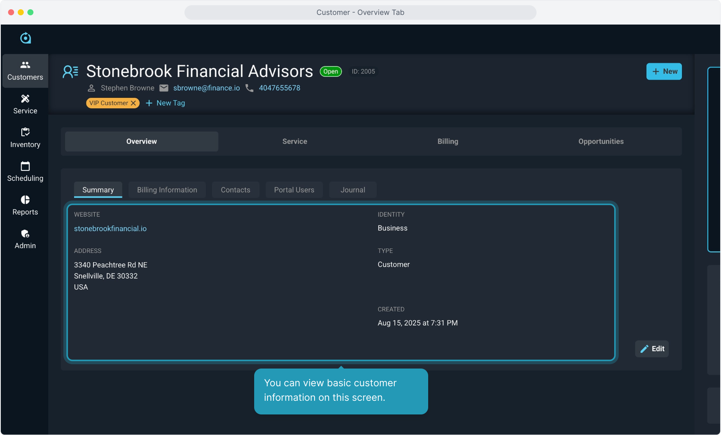Image resolution: width=721 pixels, height=435 pixels.
Task: Go to Inventory in the sidebar
Action: (25, 138)
